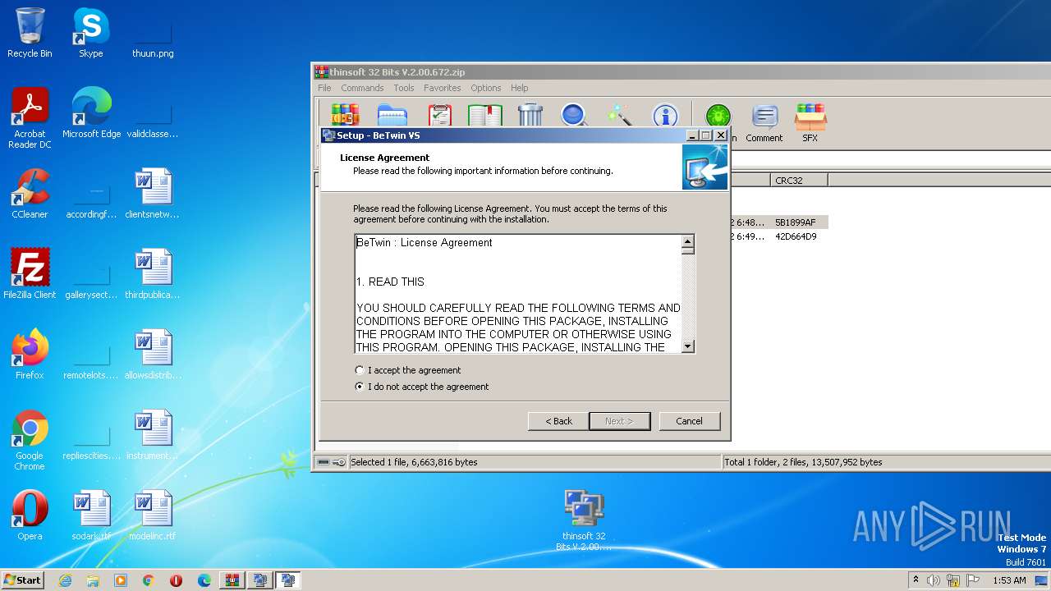Open Recycle Bin desktop icon
The height and width of the screenshot is (591, 1051).
pyautogui.click(x=30, y=34)
